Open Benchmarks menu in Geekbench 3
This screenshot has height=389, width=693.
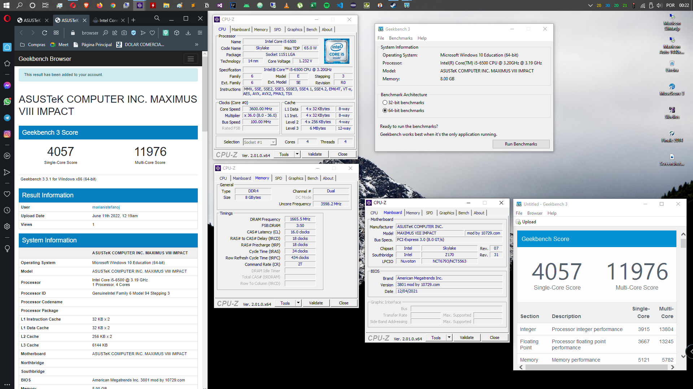[x=401, y=38]
